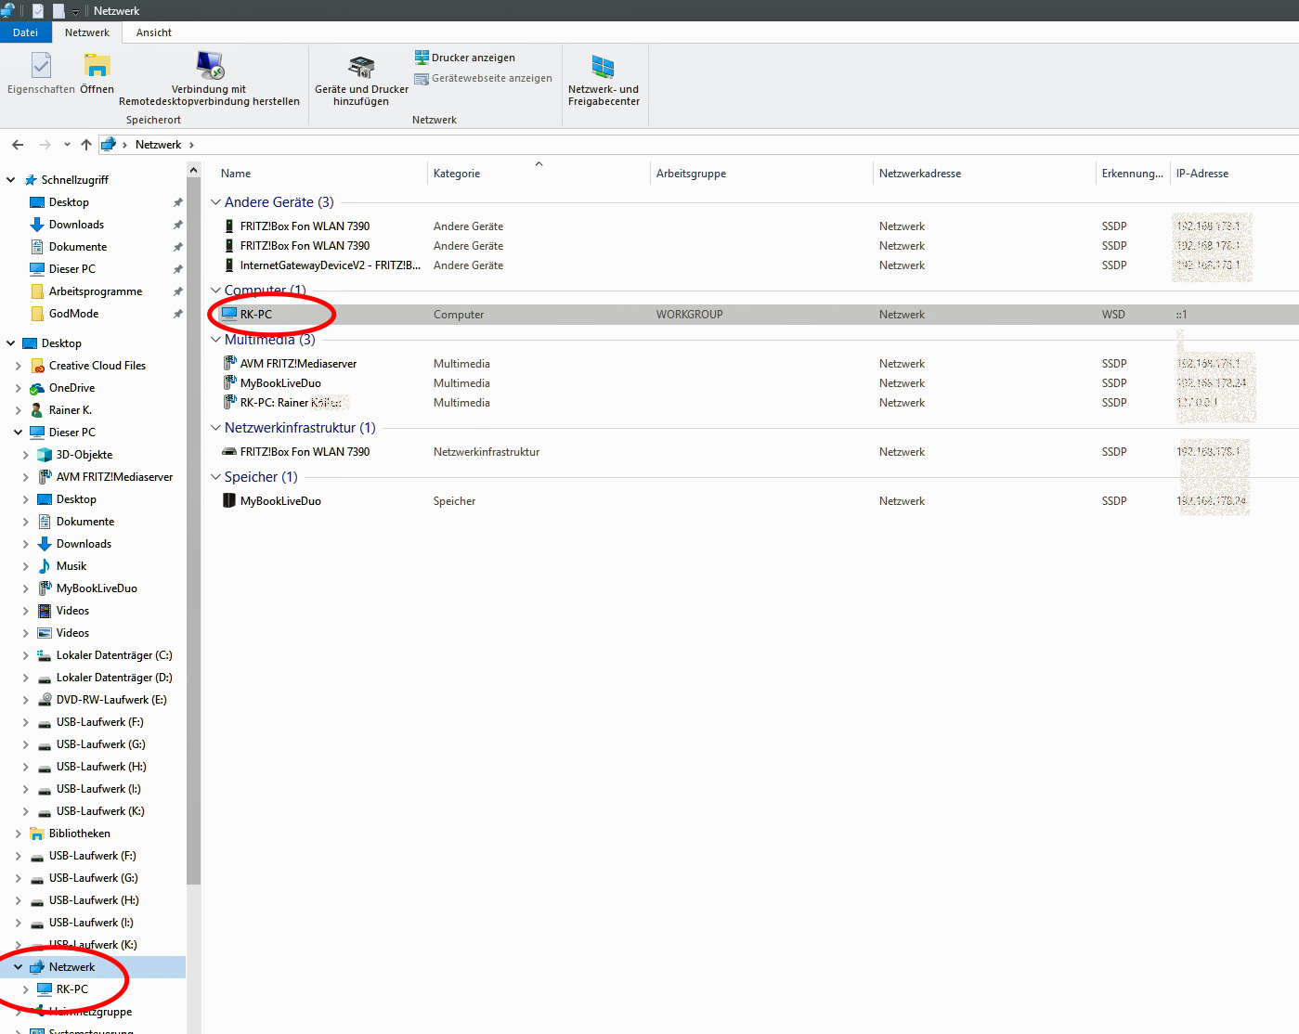Open Dokumente in Schnellzugriff
This screenshot has width=1299, height=1034.
(x=78, y=247)
